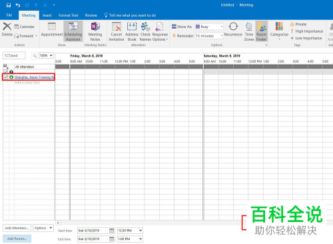
Task: Show Time Zones for the meeting
Action: pyautogui.click(x=249, y=31)
